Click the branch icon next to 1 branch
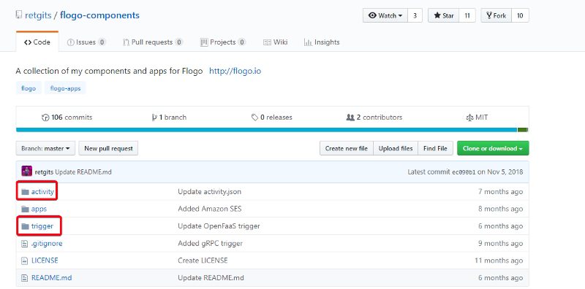 (154, 117)
